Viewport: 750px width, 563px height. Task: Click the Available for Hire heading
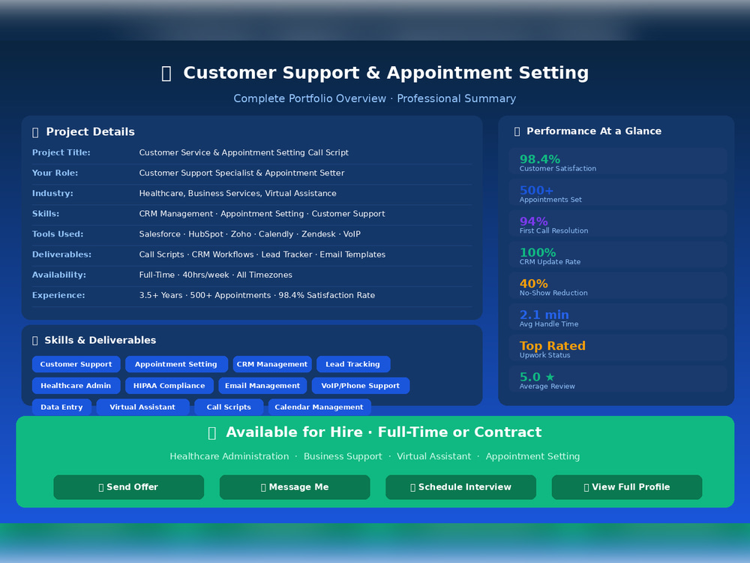pyautogui.click(x=383, y=432)
